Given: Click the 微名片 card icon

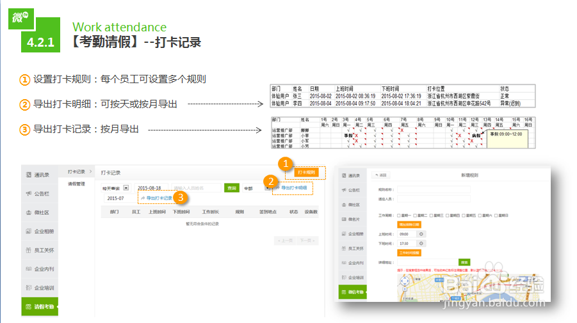Looking at the screenshot, I should (x=344, y=219).
